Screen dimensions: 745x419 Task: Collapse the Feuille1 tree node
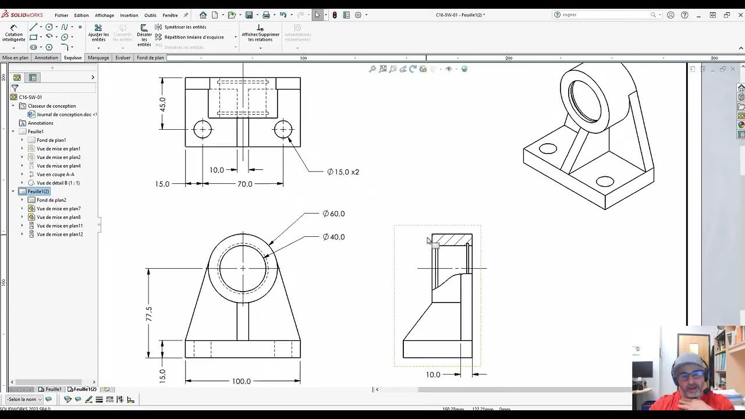[13, 132]
